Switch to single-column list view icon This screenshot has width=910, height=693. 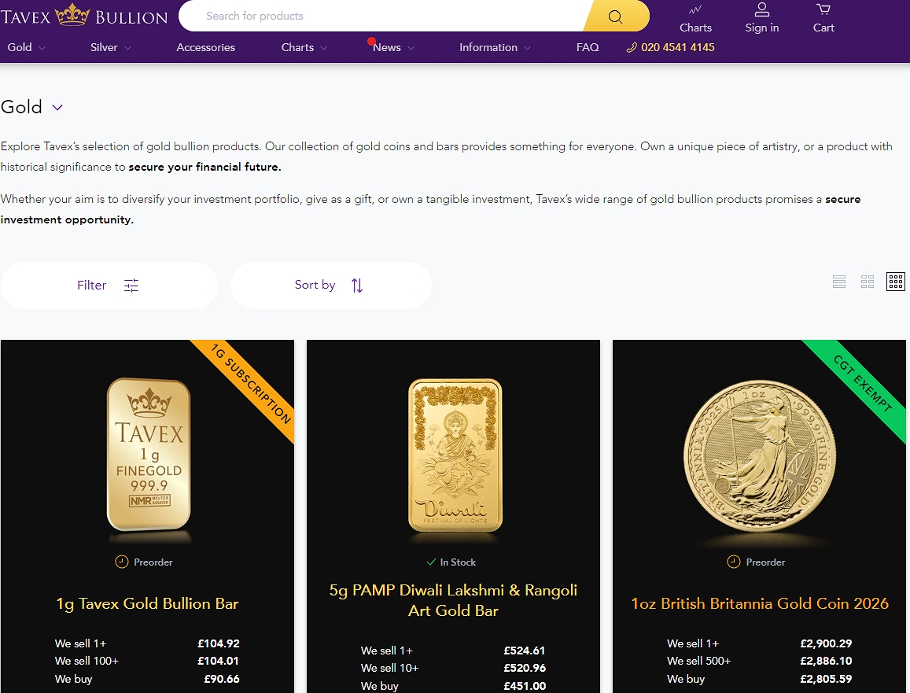tap(839, 282)
